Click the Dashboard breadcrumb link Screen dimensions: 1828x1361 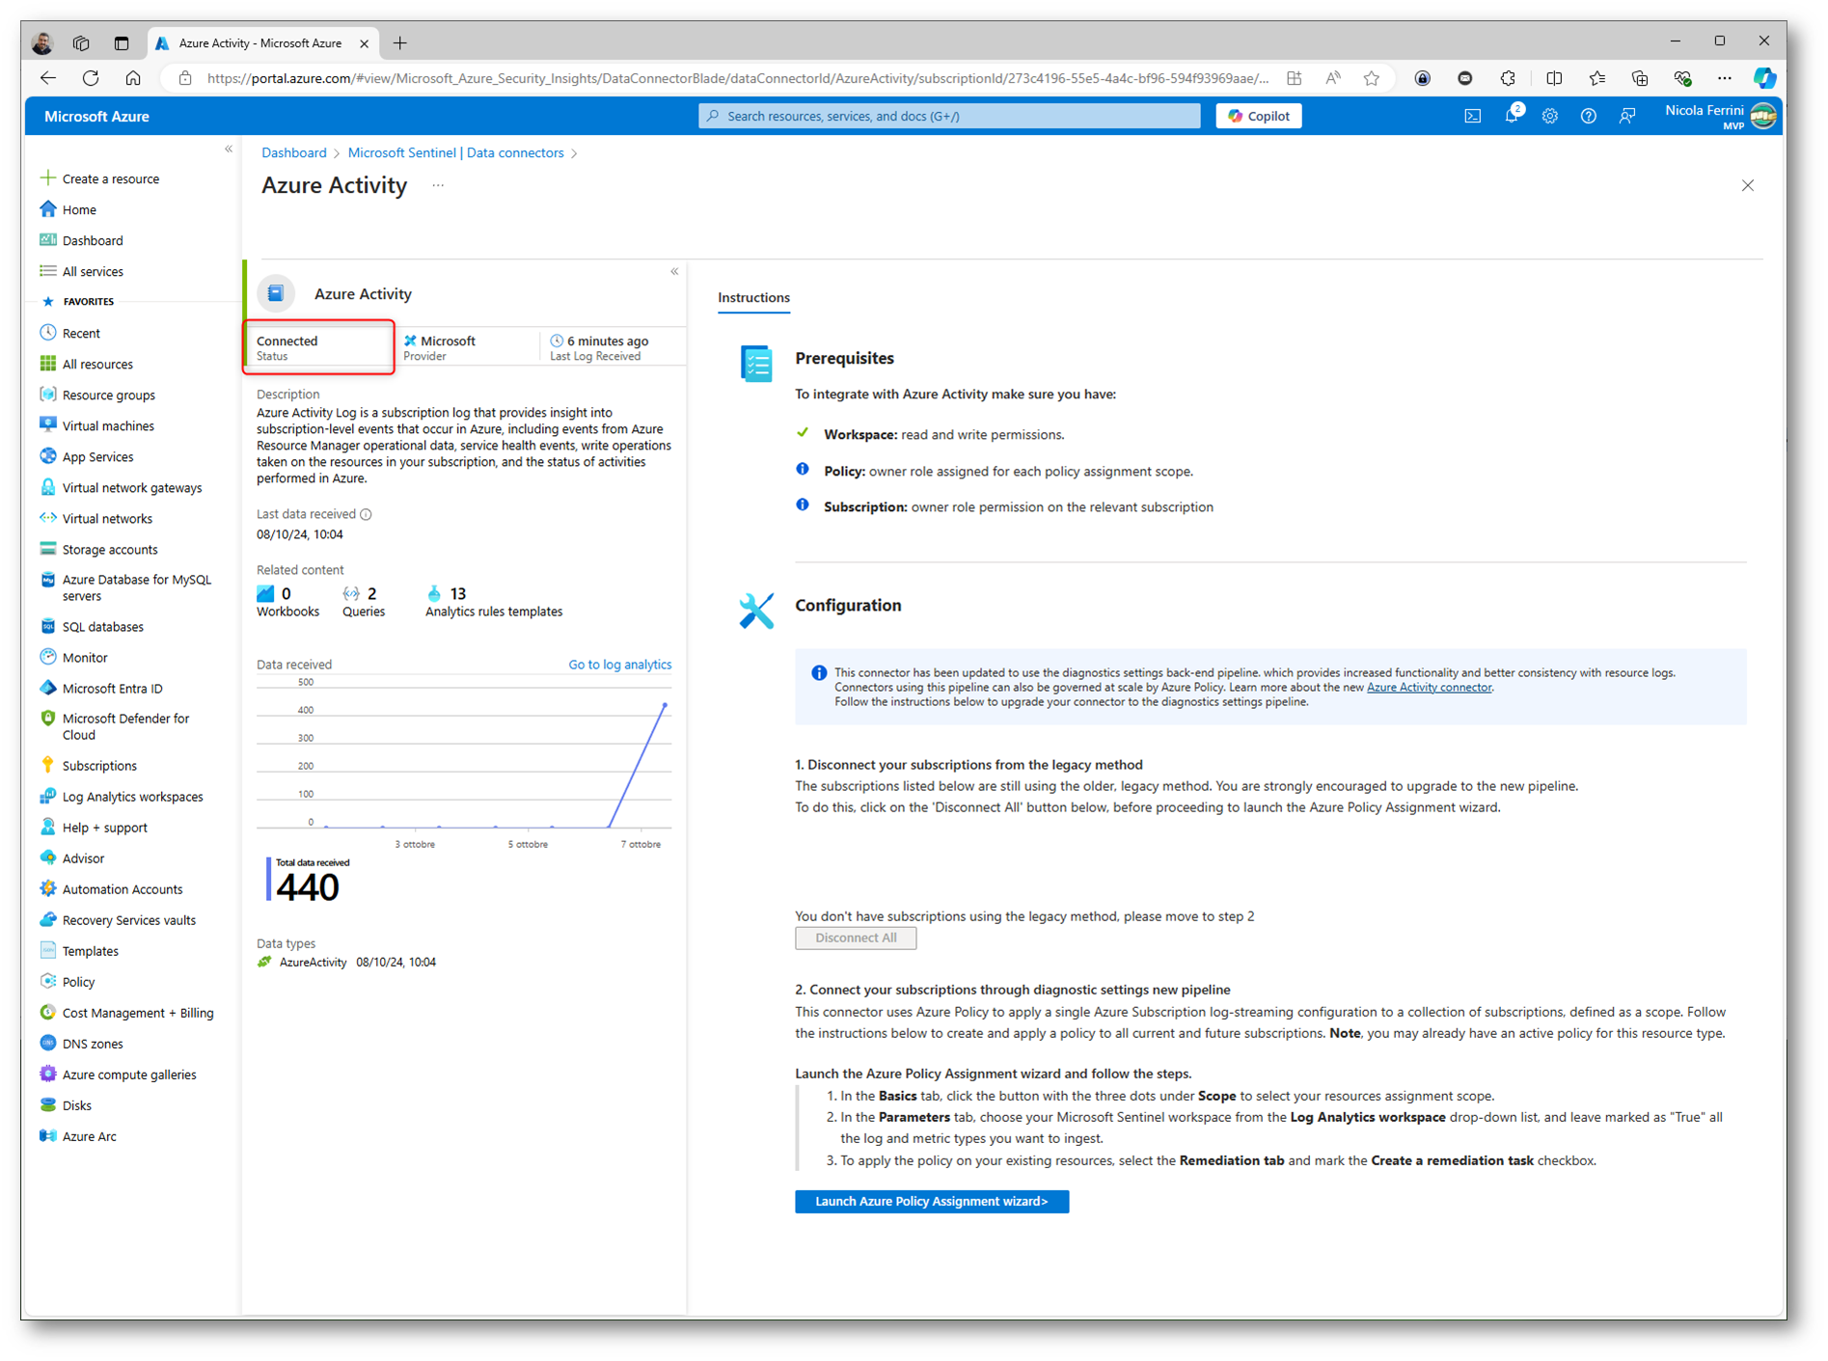point(293,152)
